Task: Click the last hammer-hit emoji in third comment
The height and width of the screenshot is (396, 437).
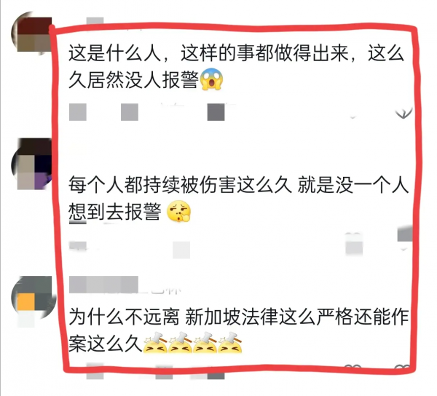Action: point(229,342)
